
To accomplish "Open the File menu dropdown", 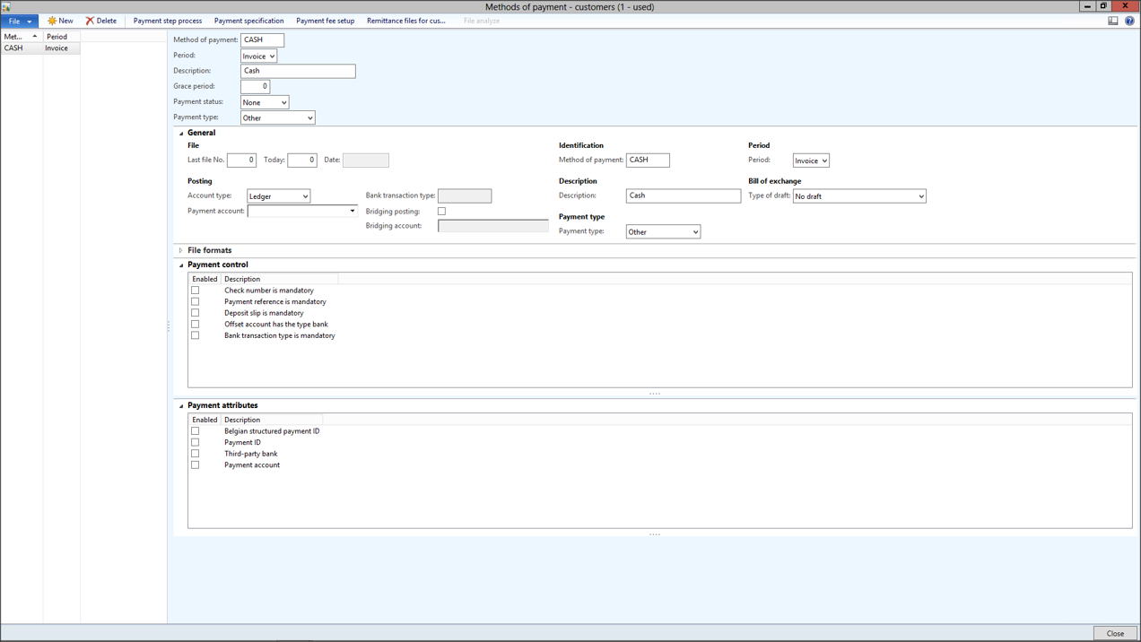I will (18, 21).
